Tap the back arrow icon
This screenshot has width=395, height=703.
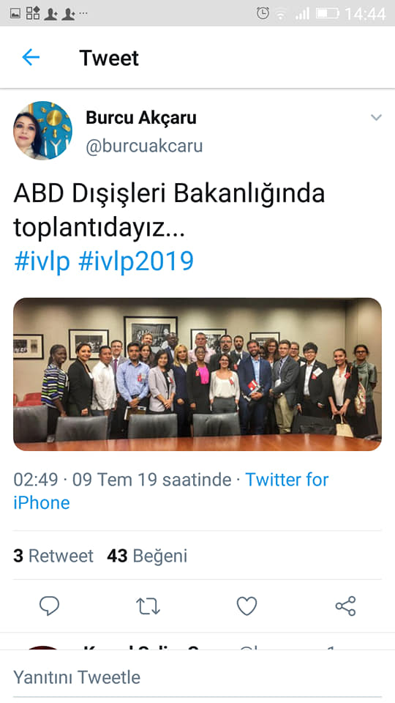click(31, 57)
